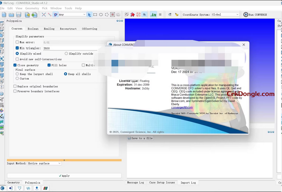Image resolution: width=282 pixels, height=192 pixels.
Task: Open a file using the folder toolbar icon
Action: [x=11, y=14]
